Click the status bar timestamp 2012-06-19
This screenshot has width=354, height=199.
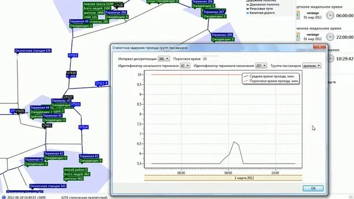26,197
